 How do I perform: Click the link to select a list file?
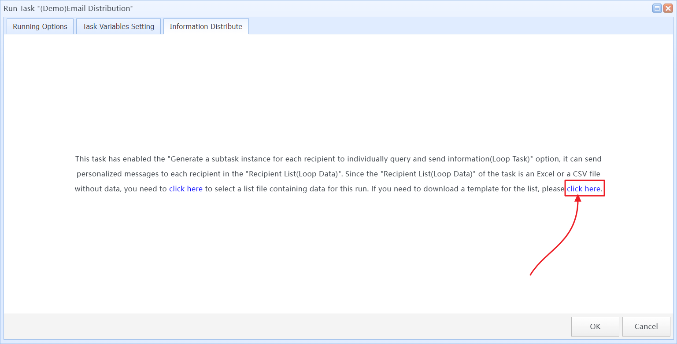185,189
